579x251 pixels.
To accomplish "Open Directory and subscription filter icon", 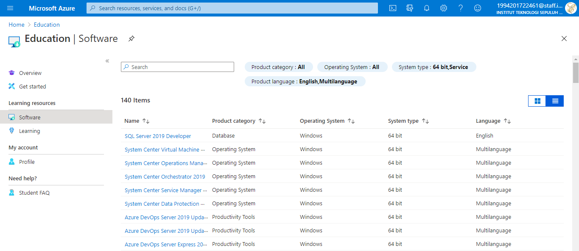I will [410, 8].
